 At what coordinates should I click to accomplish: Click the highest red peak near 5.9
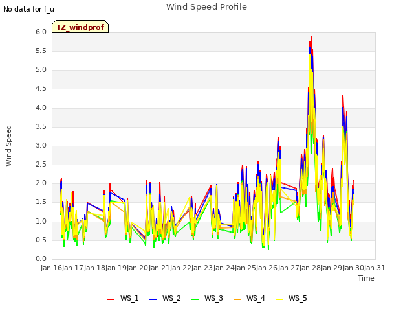(x=311, y=37)
